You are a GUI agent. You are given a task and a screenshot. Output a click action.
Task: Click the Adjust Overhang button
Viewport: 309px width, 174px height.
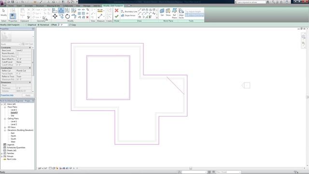tap(194, 15)
